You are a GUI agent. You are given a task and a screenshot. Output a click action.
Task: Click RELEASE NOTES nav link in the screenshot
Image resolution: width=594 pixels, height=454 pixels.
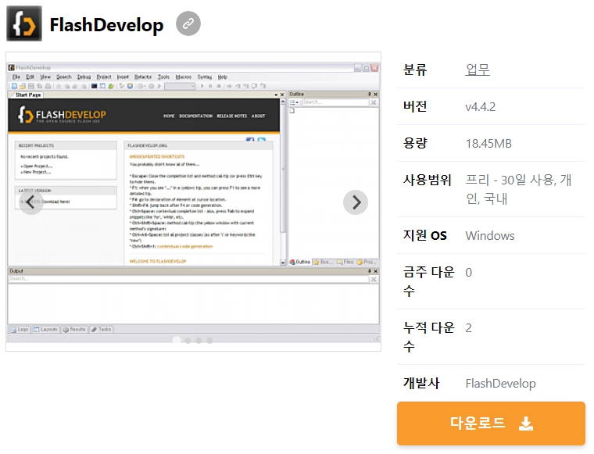pyautogui.click(x=232, y=116)
